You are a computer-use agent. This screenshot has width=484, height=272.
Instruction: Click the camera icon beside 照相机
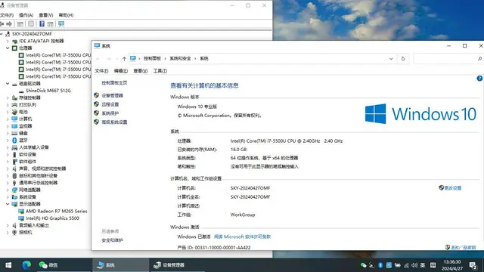[x=14, y=232]
